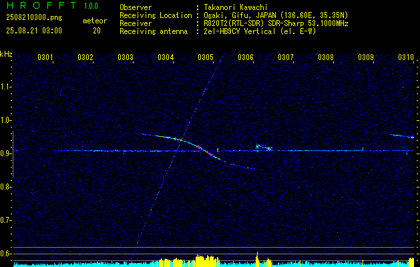Click the Receiver label
Viewport: 420px width, 267px height.
(136, 23)
